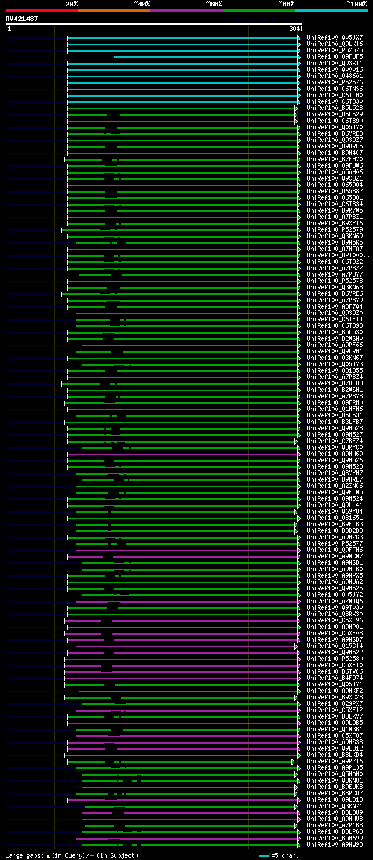
Task: Click the arrowhead of the UniRef100_C6TD30 row
Action: tap(299, 102)
